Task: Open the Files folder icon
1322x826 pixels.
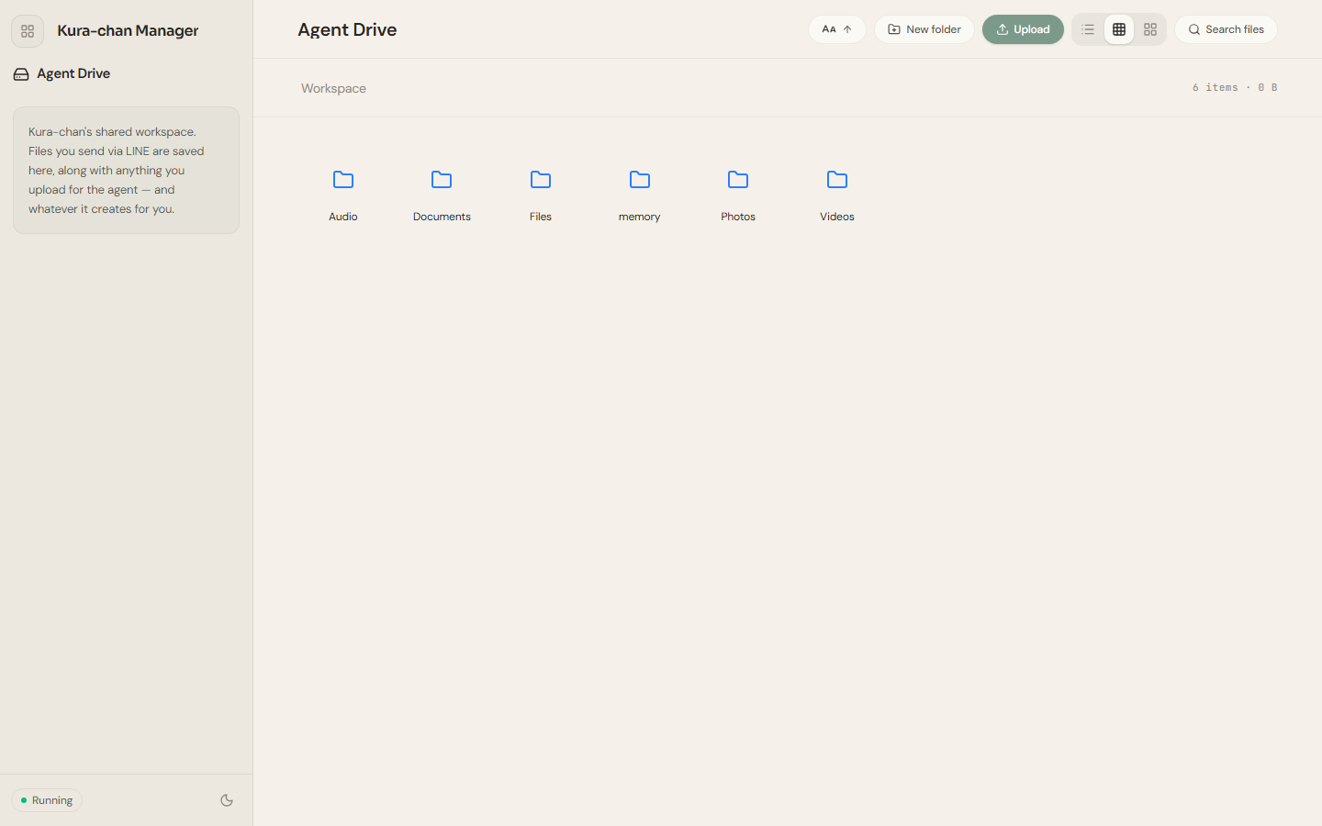Action: [x=541, y=180]
